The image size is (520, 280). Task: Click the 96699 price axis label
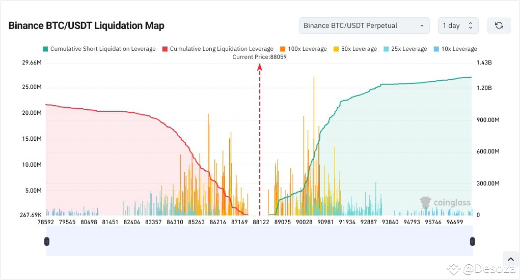455,222
